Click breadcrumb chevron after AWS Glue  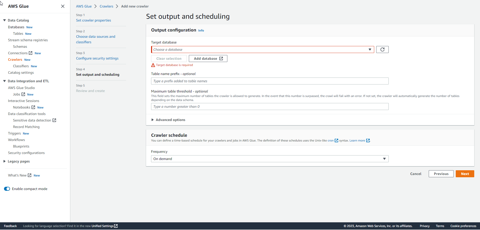[96, 6]
